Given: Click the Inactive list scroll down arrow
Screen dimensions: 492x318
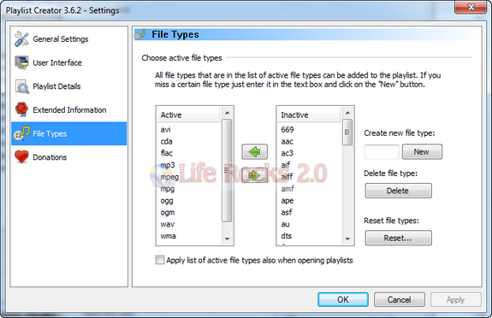Looking at the screenshot, I should click(x=347, y=239).
